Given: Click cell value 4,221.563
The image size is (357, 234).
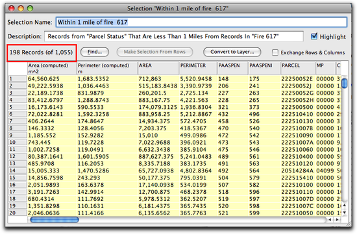Looking at the screenshot, I should click(x=194, y=100).
